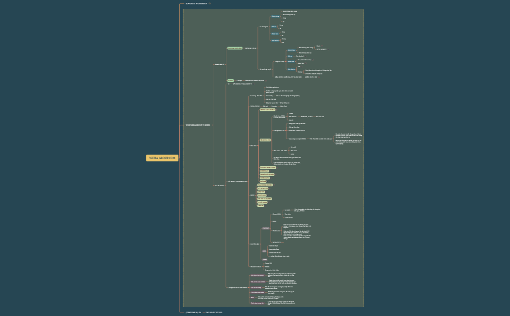Click the Concept node
Screen dimensions: 510x316
click(239, 80)
